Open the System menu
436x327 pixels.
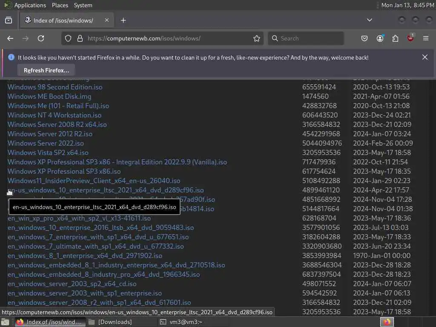pyautogui.click(x=83, y=5)
